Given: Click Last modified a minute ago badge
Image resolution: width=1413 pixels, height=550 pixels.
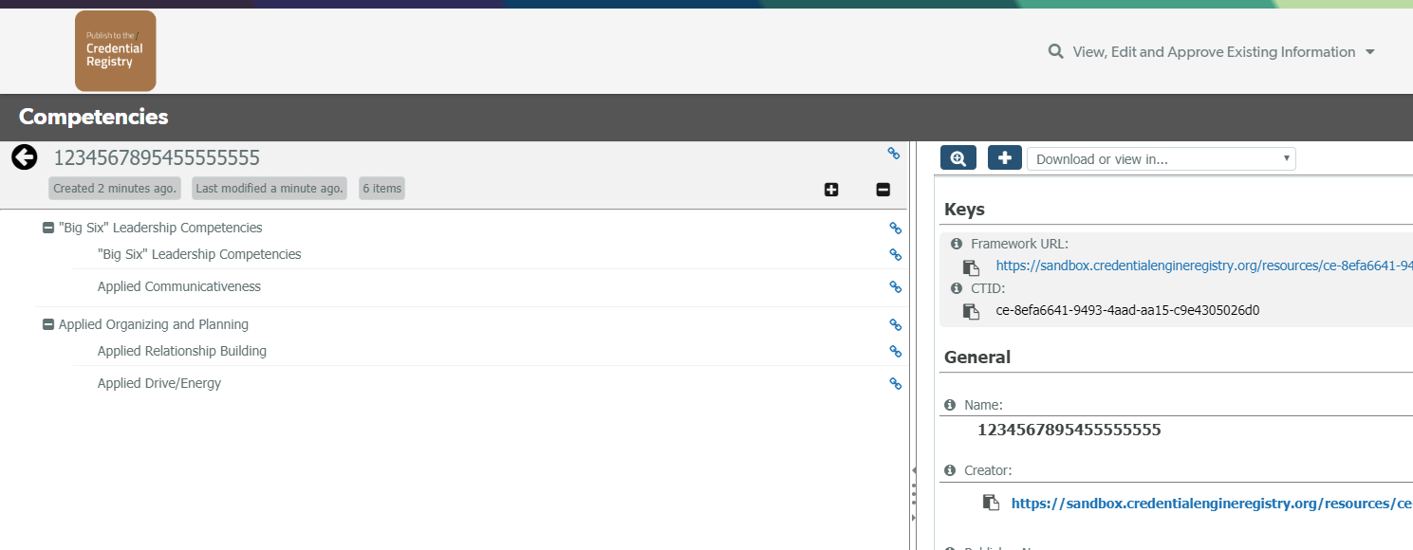Looking at the screenshot, I should click(x=270, y=188).
